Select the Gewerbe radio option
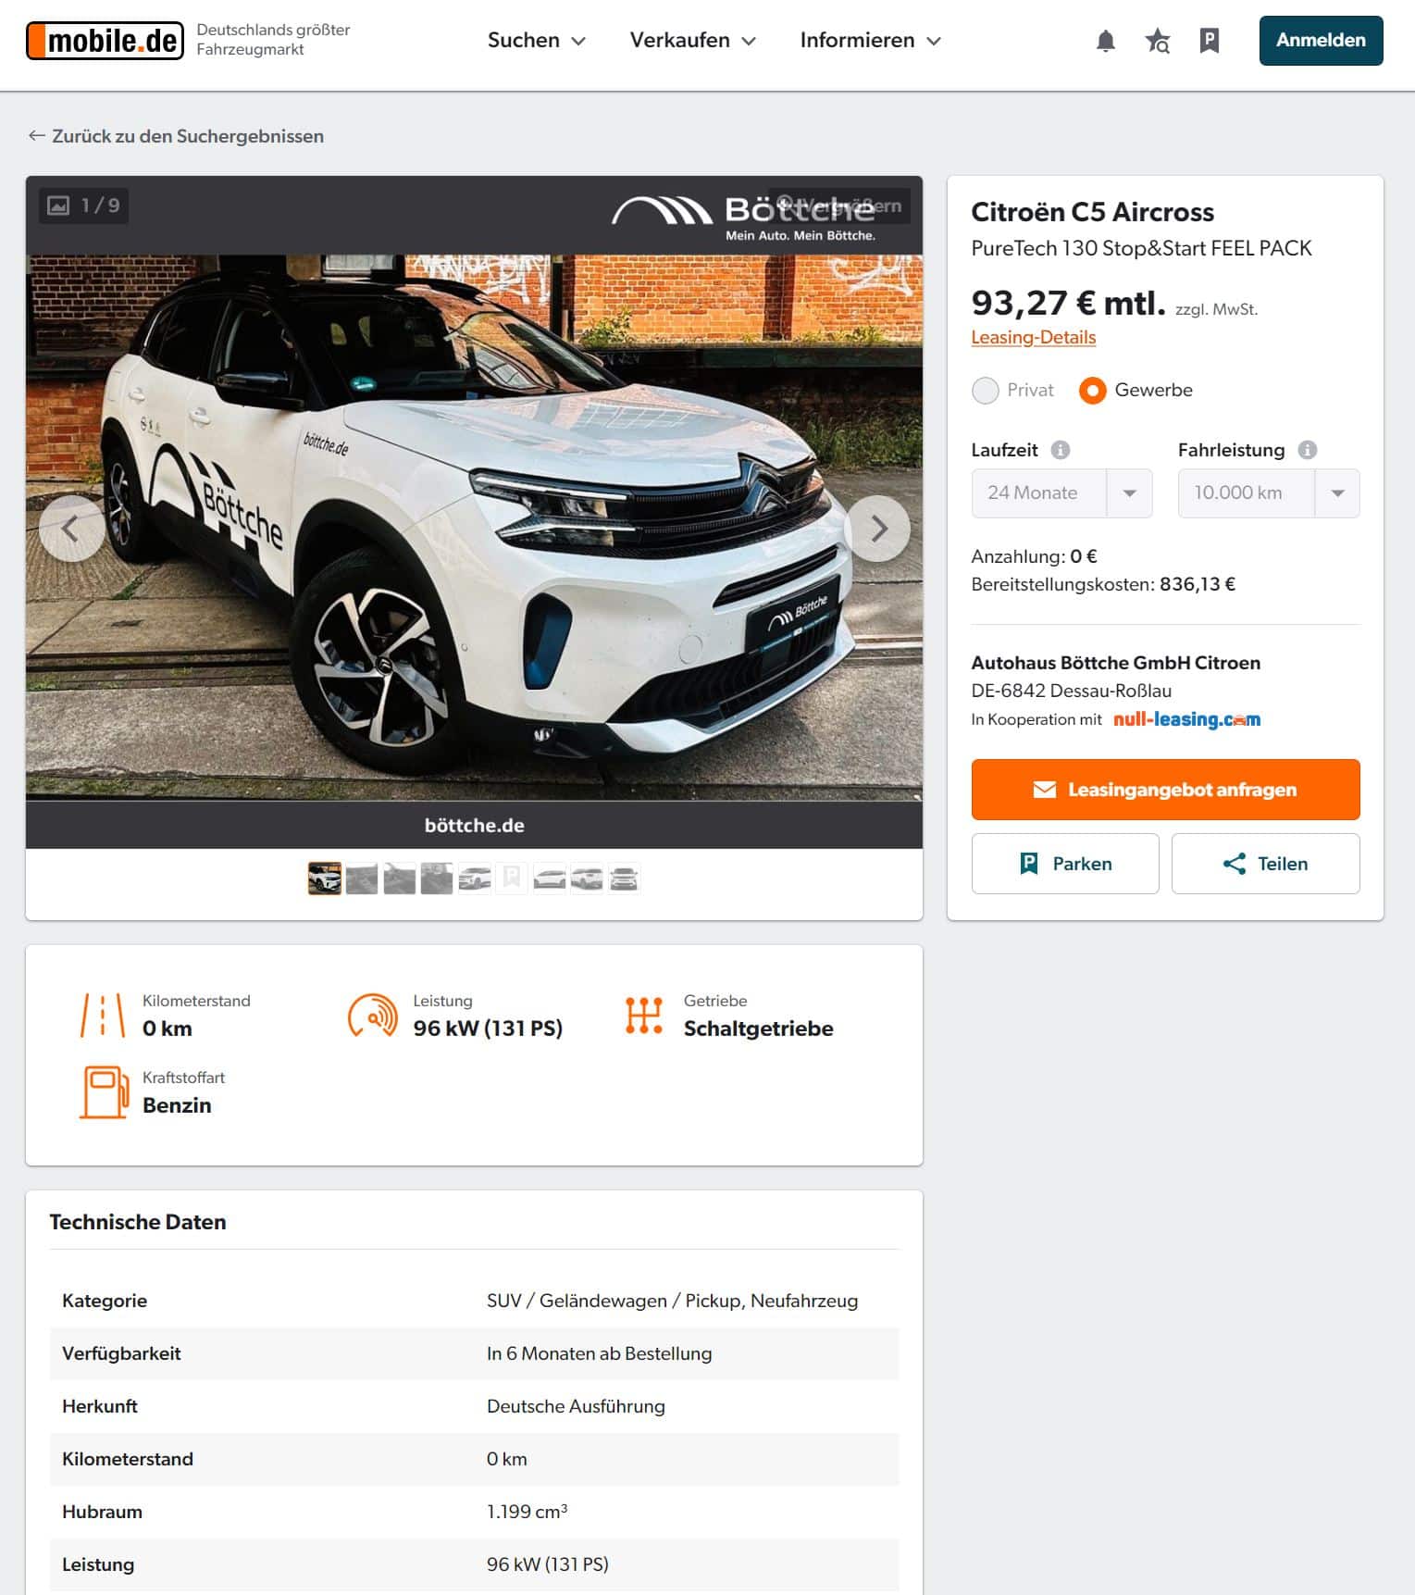 (1092, 391)
